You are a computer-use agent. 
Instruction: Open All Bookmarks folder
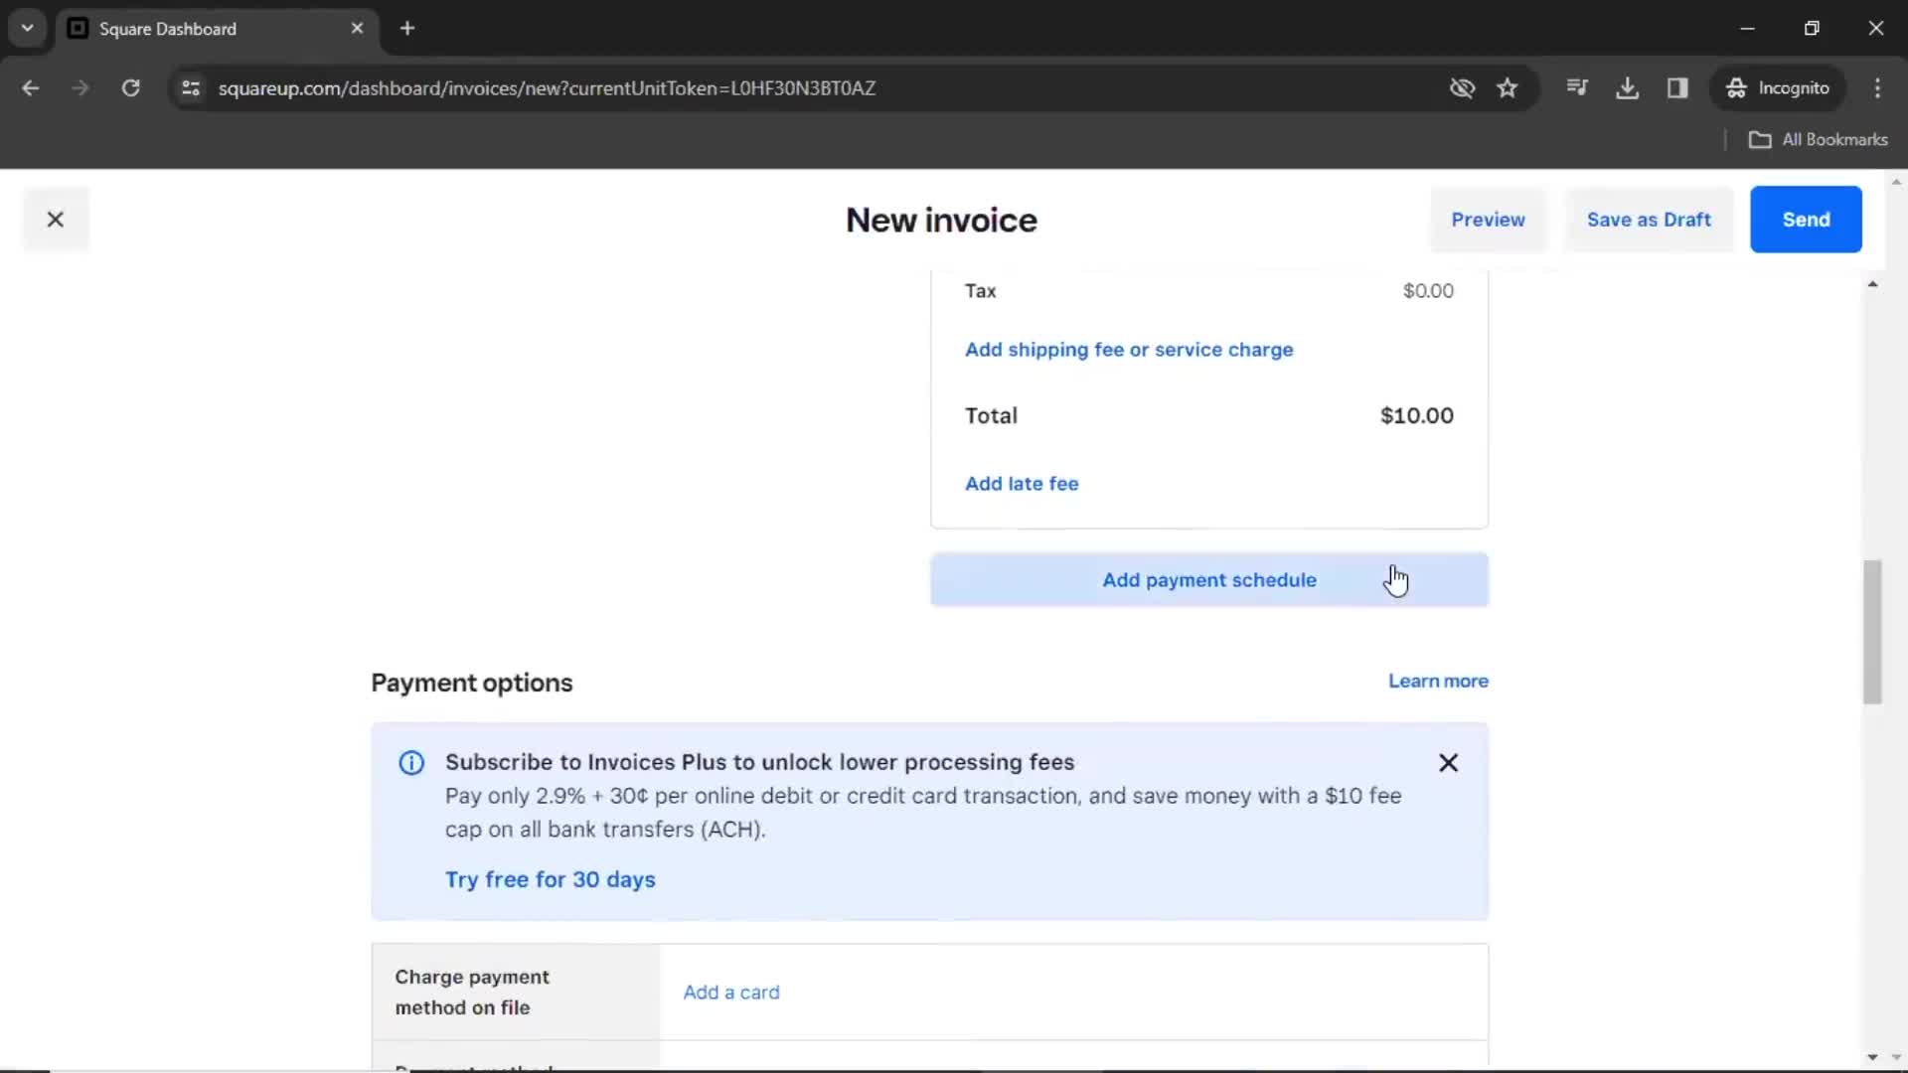[1818, 140]
